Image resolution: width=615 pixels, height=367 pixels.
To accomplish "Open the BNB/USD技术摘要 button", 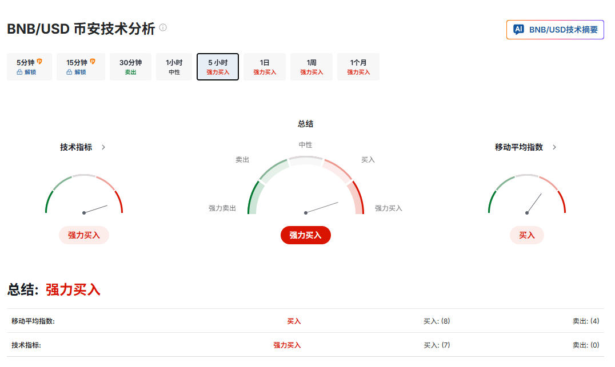I will [x=555, y=30].
